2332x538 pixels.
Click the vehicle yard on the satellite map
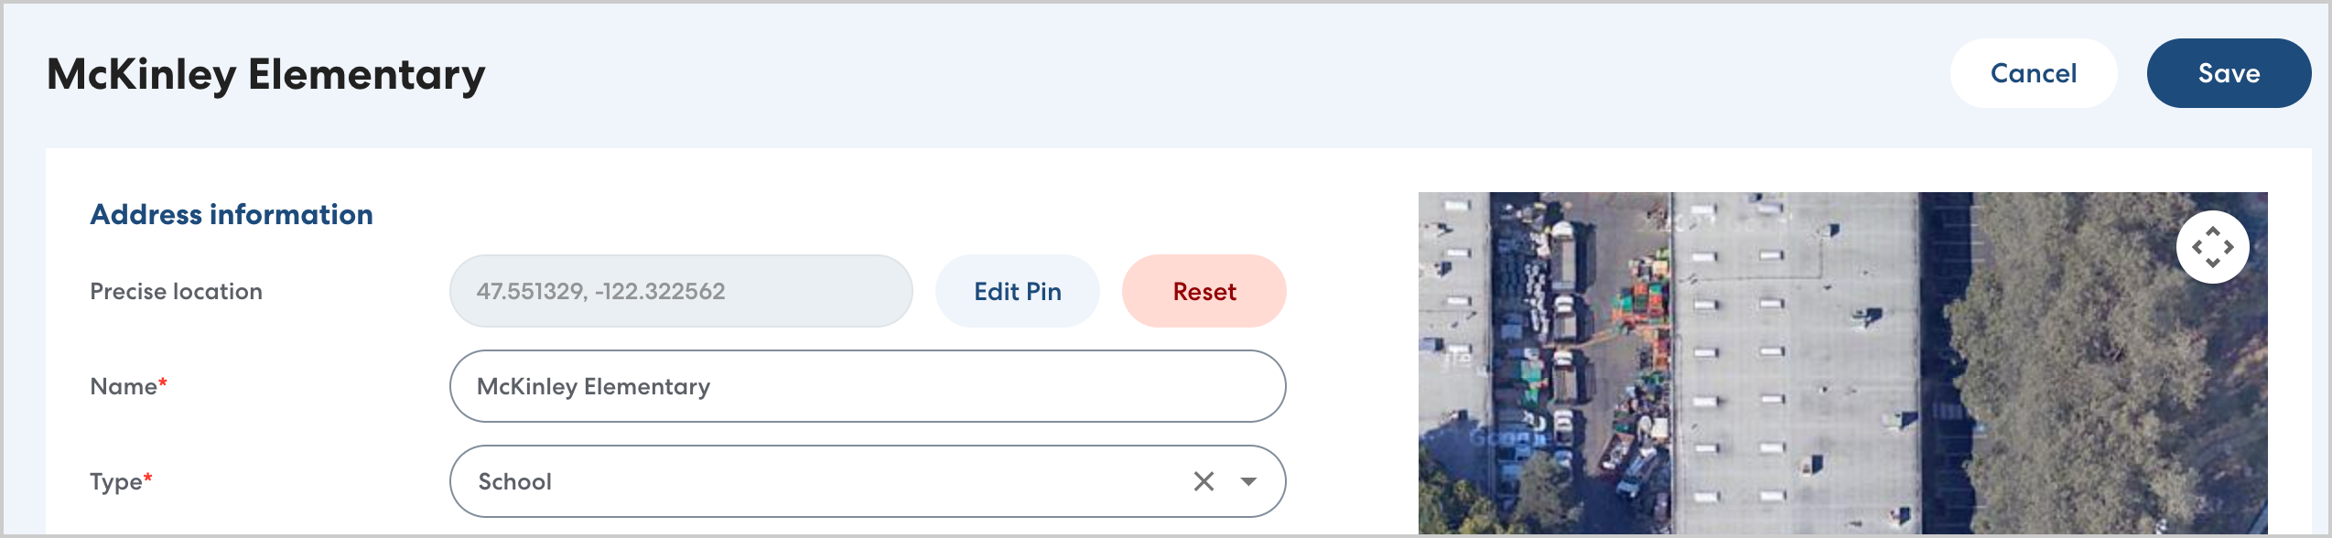[1574, 348]
